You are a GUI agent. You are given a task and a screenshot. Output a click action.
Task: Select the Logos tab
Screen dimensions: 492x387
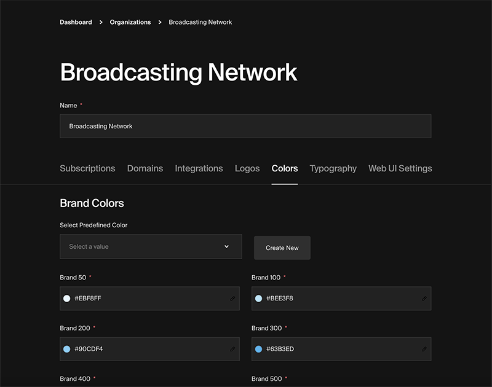pyautogui.click(x=247, y=168)
